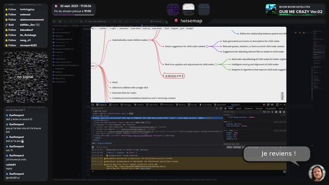Image resolution: width=329 pixels, height=185 pixels.
Task: Open the Memory devtools tab
Action: click(x=180, y=105)
